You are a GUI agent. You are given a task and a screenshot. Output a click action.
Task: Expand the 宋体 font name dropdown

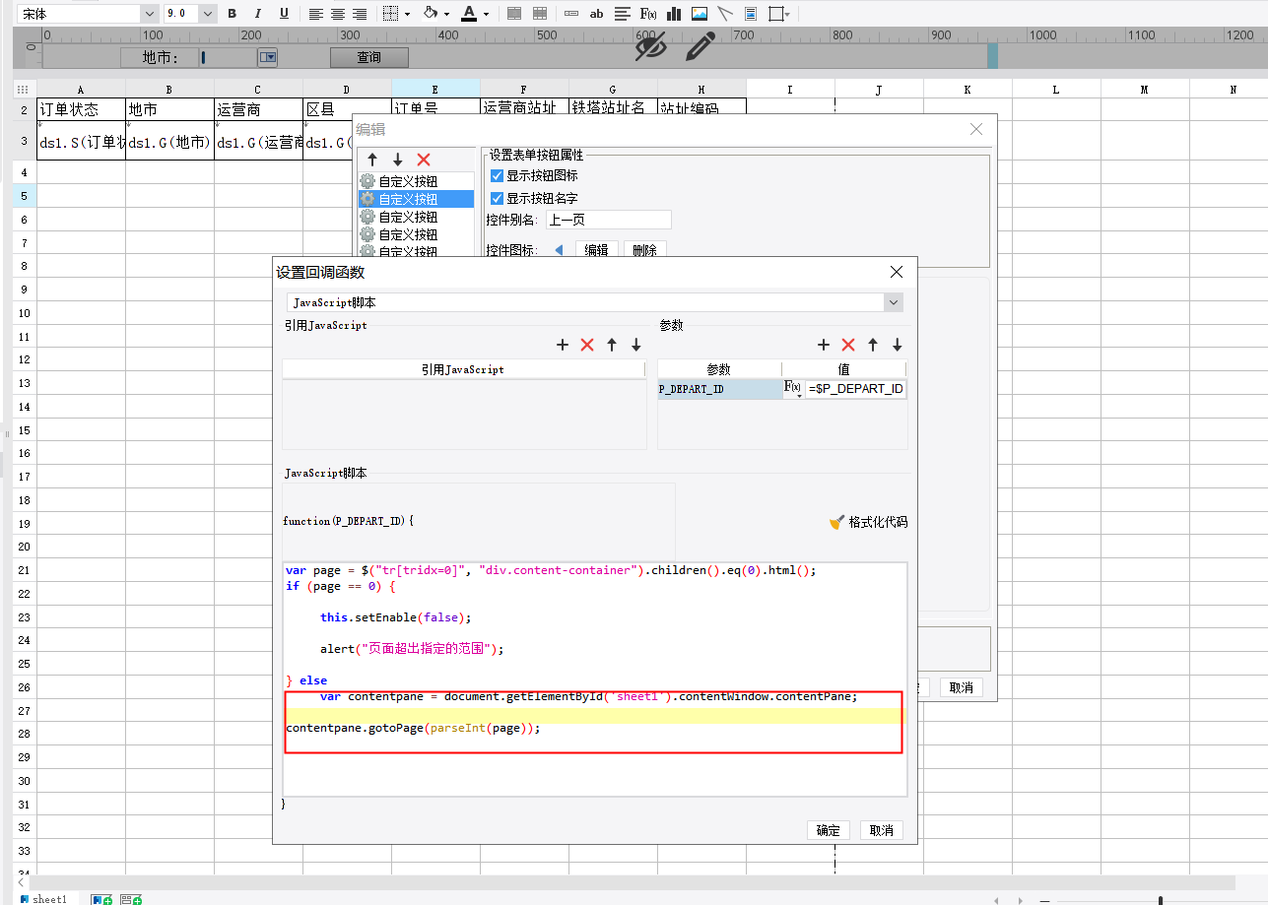tap(149, 14)
